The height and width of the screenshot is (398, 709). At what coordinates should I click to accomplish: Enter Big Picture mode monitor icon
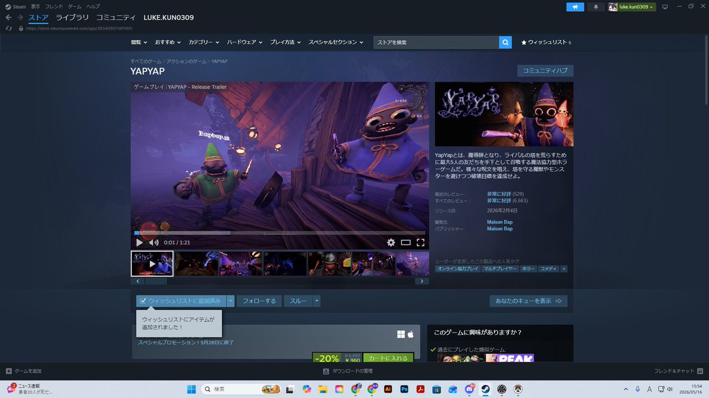click(665, 7)
